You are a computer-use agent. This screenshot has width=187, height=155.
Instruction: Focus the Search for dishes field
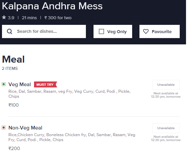[44, 31]
